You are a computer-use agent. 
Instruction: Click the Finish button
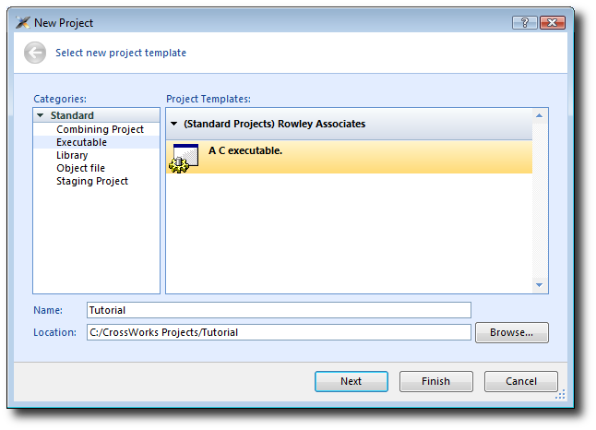436,381
